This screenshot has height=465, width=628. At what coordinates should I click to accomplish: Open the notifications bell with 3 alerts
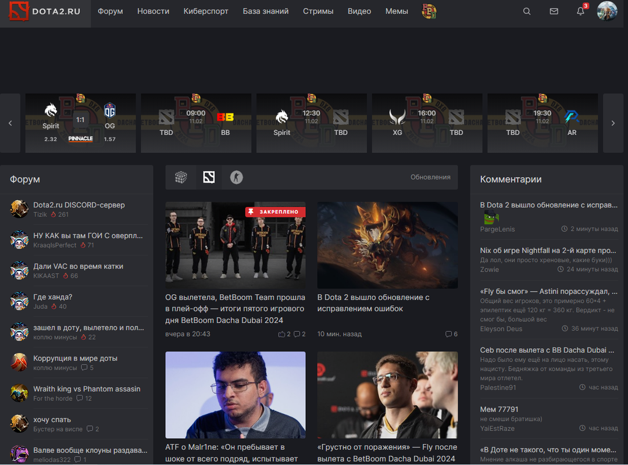(x=581, y=11)
